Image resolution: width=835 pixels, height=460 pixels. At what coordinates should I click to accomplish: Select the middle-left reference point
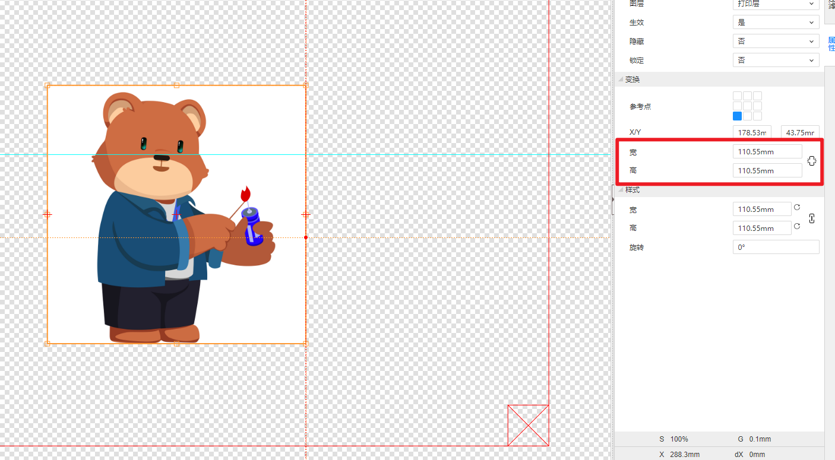737,106
